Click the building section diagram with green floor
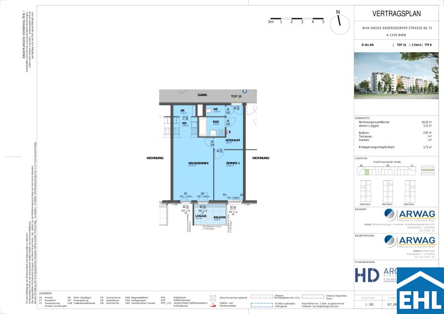 (428, 170)
